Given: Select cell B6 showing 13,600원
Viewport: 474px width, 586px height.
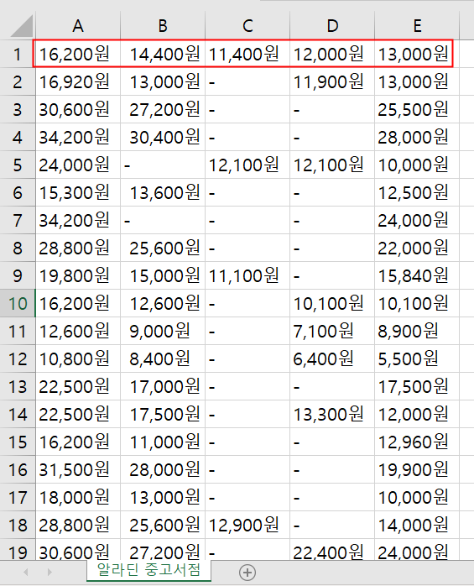Looking at the screenshot, I should coord(163,192).
